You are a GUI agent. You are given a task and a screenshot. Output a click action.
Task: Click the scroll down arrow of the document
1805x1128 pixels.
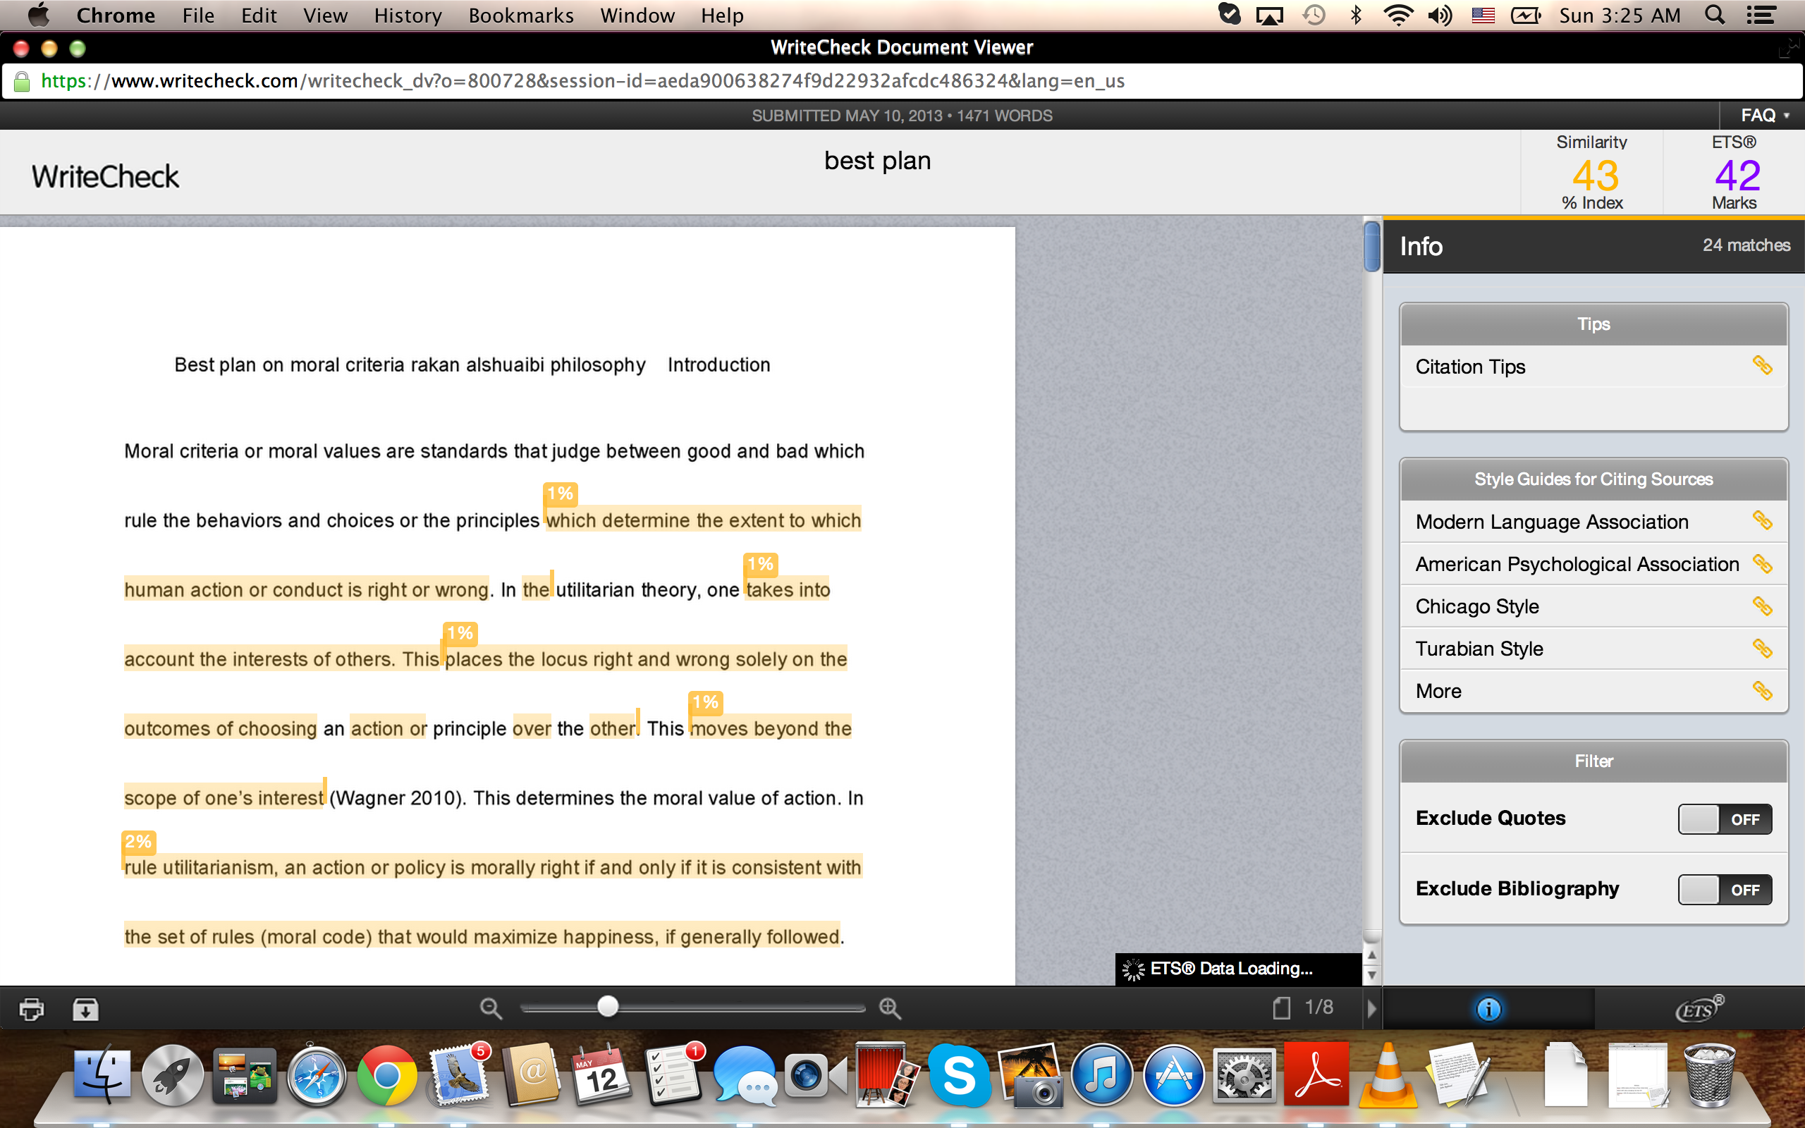1371,975
